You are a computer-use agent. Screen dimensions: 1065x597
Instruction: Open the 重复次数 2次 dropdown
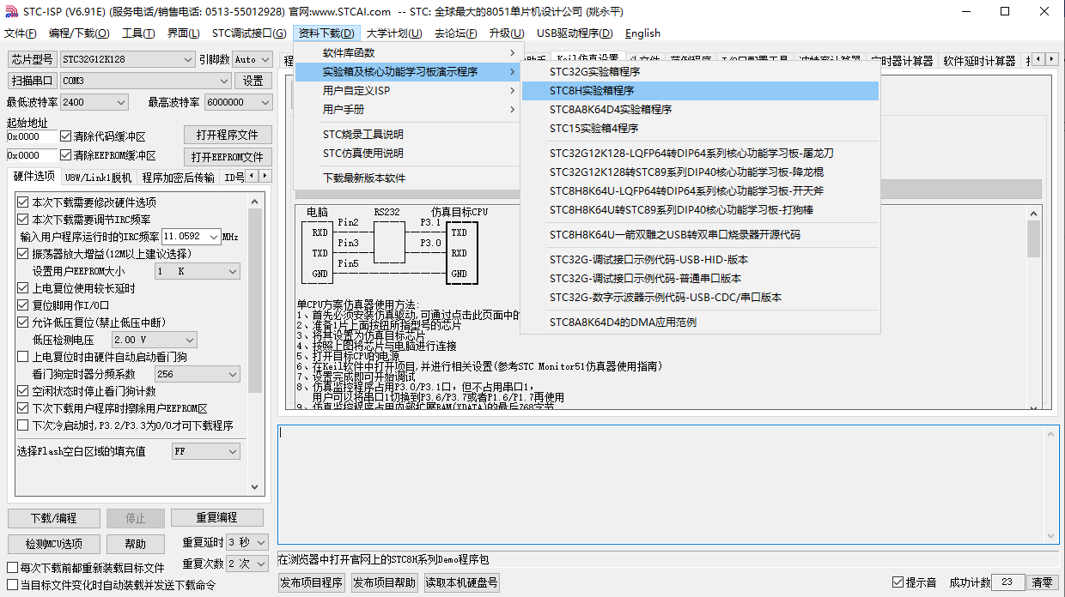pos(249,564)
